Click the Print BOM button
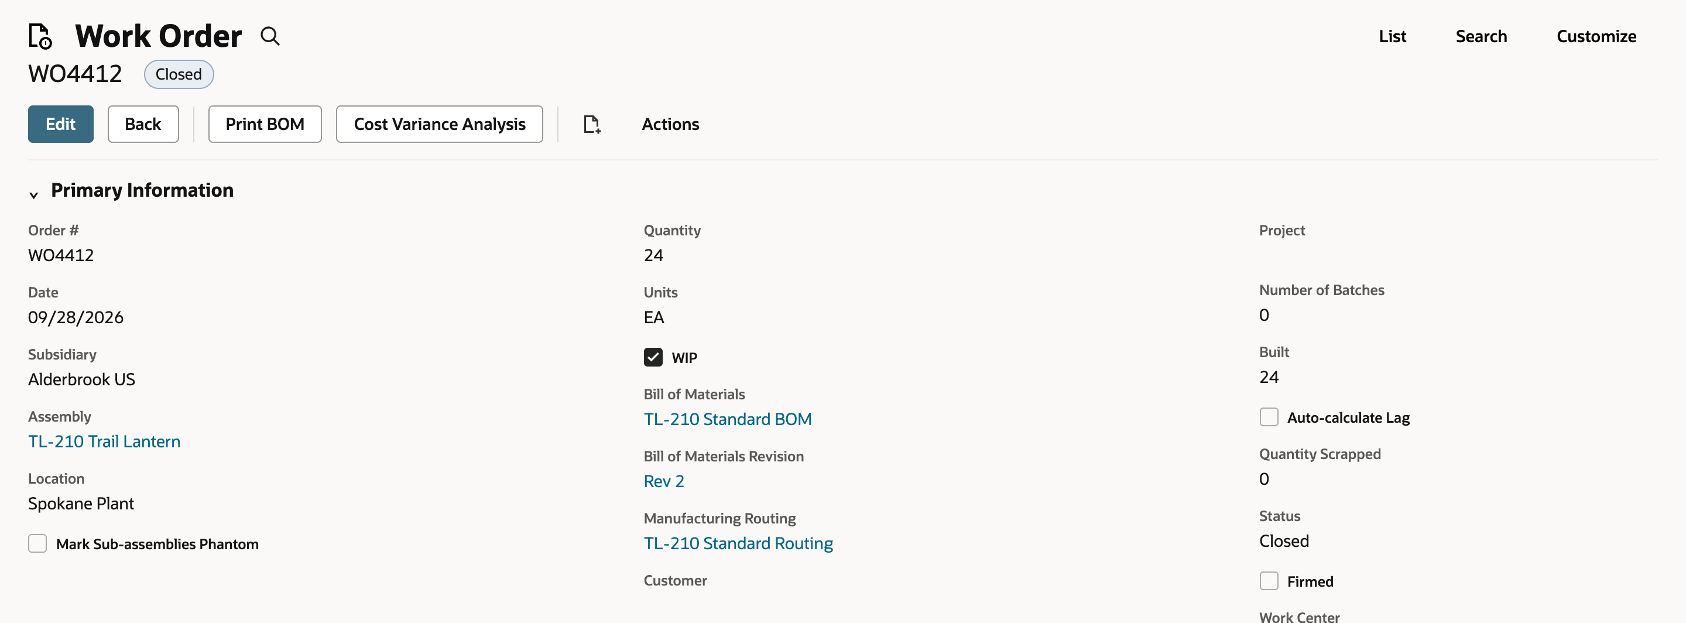The width and height of the screenshot is (1686, 623). tap(265, 124)
